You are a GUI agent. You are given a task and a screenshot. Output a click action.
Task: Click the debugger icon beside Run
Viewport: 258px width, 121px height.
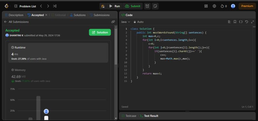(x=103, y=6)
